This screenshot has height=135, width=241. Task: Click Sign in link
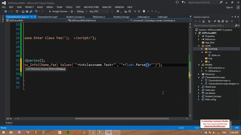(x=229, y=7)
